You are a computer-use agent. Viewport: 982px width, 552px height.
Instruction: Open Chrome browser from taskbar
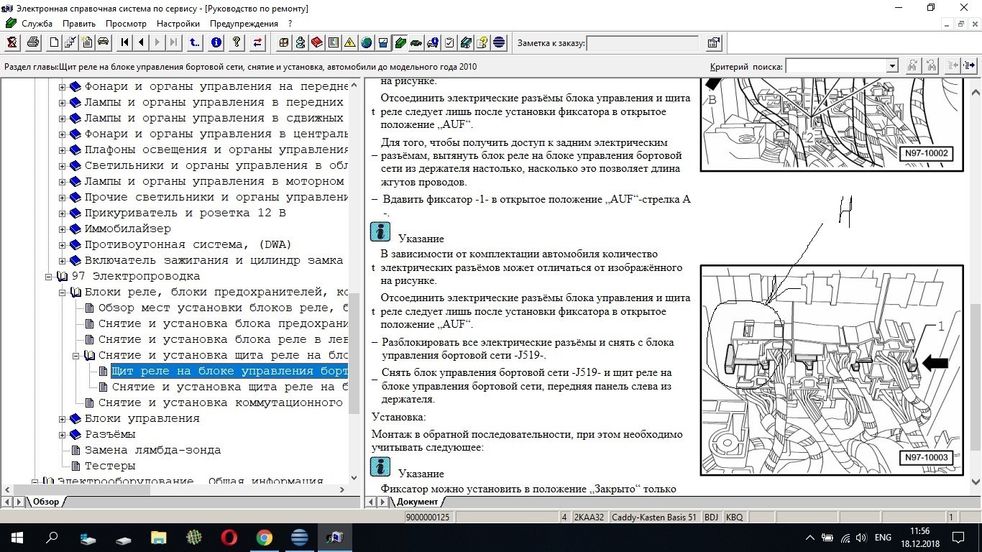click(x=264, y=538)
